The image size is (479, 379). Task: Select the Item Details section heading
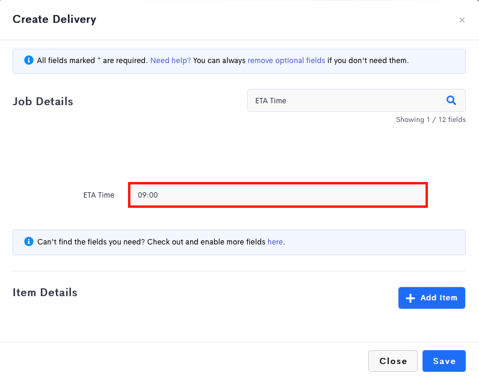click(45, 293)
